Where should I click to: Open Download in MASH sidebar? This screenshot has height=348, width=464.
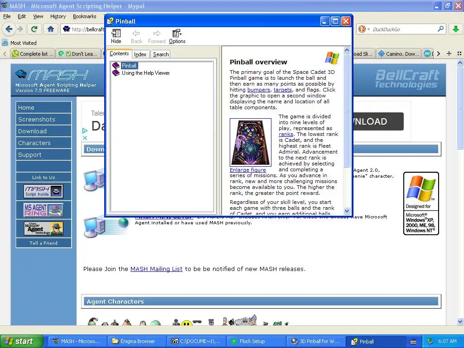point(43,131)
